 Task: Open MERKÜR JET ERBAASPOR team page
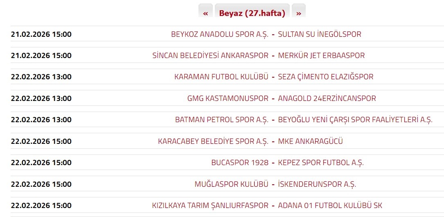tap(321, 56)
